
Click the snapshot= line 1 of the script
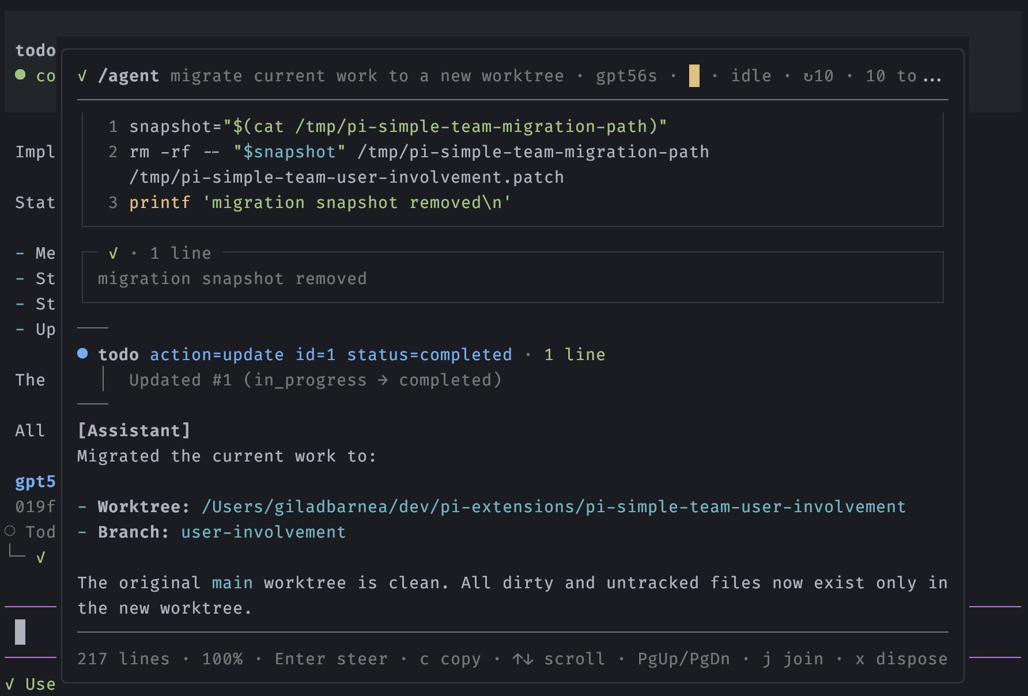pos(398,127)
